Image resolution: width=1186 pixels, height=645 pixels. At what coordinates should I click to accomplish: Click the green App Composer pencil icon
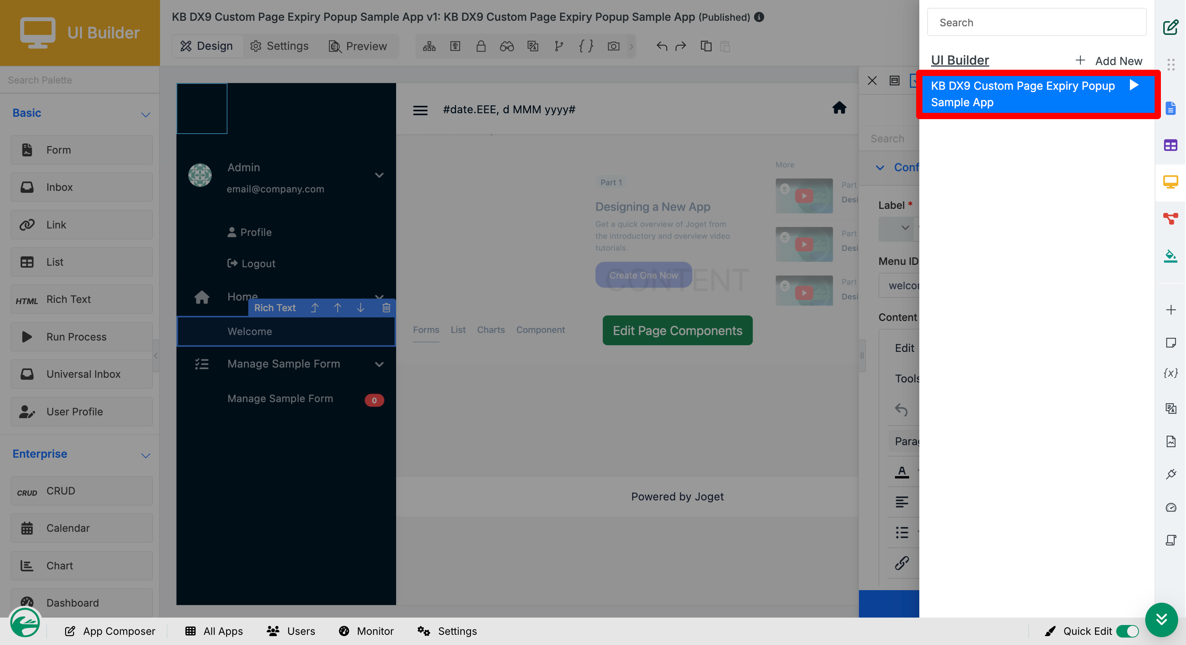coord(1170,27)
